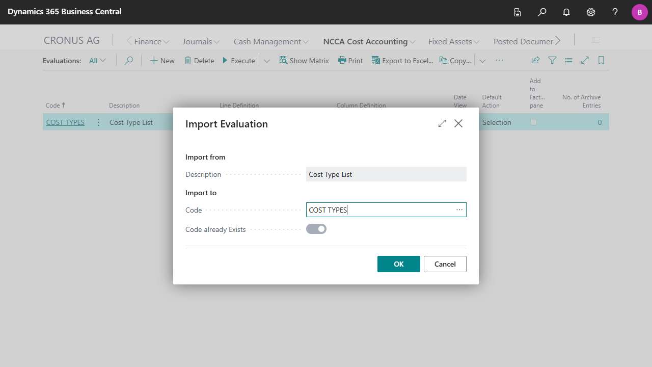Open the NCCA Cost Accounting menu
The image size is (652, 367).
pyautogui.click(x=369, y=42)
